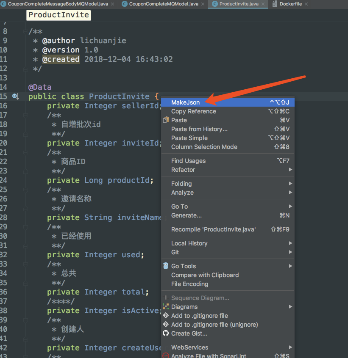Click the diamond icon beside Add to .gitignore file
The height and width of the screenshot is (358, 348).
tap(165, 315)
